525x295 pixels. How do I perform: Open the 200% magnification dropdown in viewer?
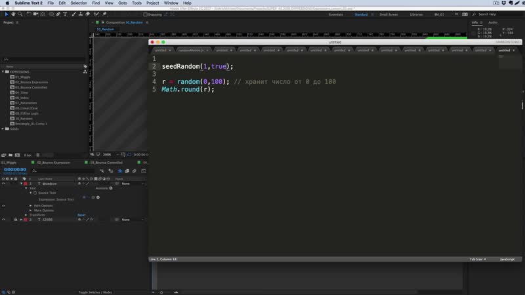coord(111,155)
